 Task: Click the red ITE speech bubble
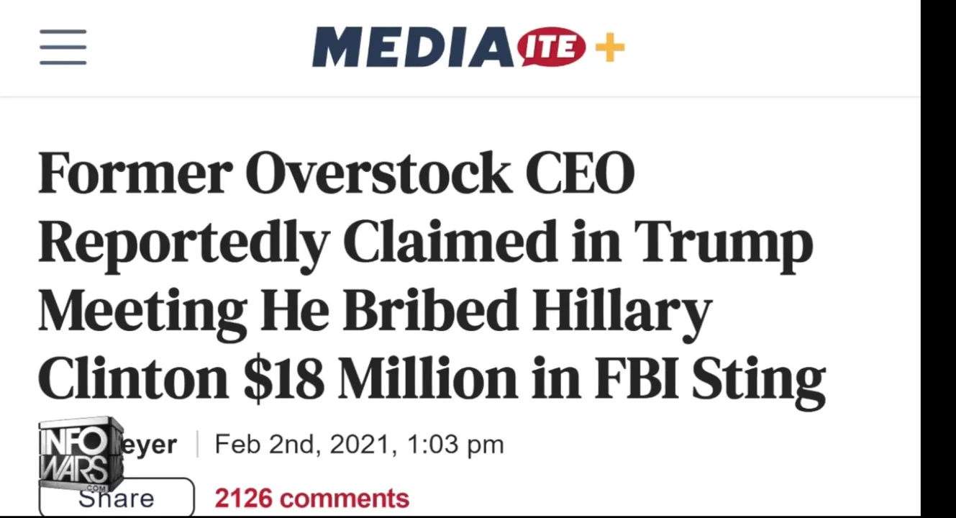[551, 47]
